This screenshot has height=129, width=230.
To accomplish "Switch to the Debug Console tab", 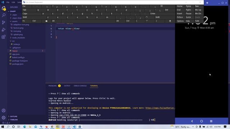I will click(80, 86).
